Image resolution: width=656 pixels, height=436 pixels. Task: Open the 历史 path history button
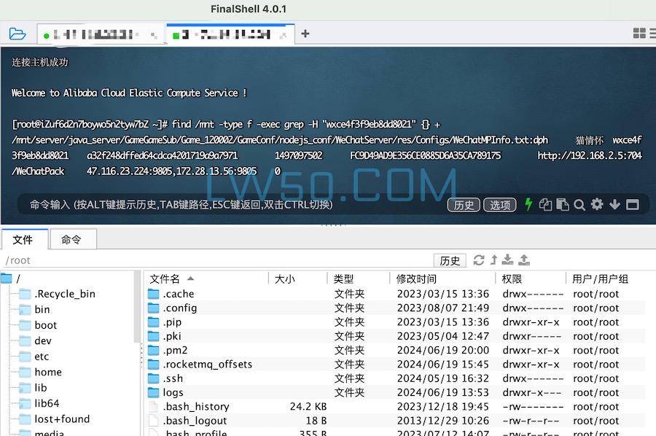pyautogui.click(x=450, y=261)
